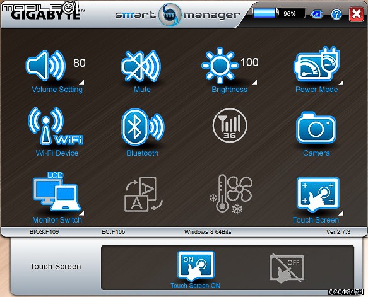This screenshot has width=368, height=297.
Task: Select the Touch Screen OFF option
Action: point(287,268)
